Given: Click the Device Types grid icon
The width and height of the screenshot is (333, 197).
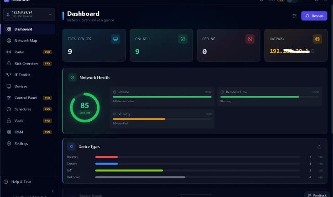Looking at the screenshot, I should pyautogui.click(x=71, y=147).
